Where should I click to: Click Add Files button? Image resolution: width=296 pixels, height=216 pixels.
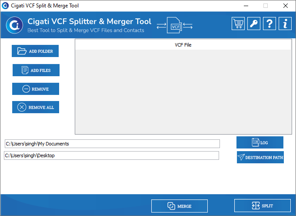click(x=36, y=70)
